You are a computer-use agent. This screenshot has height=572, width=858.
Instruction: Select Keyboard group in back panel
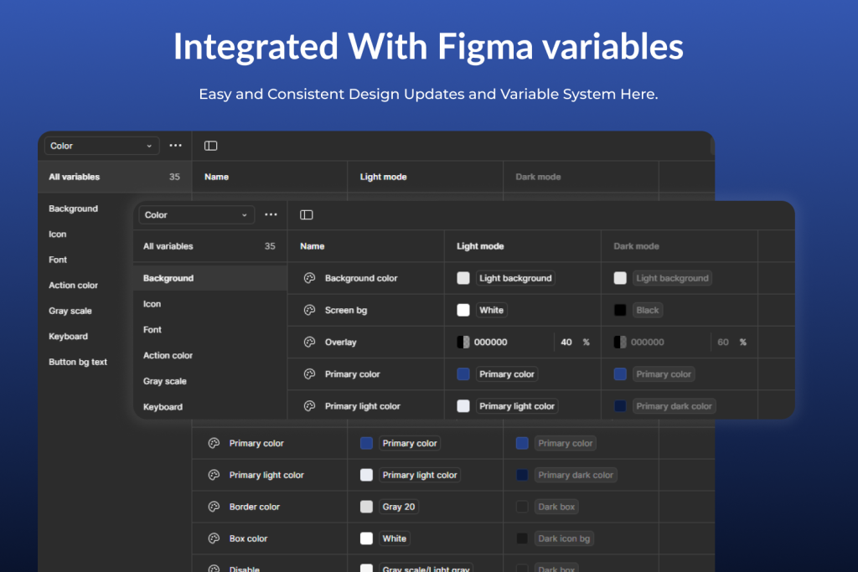(69, 337)
